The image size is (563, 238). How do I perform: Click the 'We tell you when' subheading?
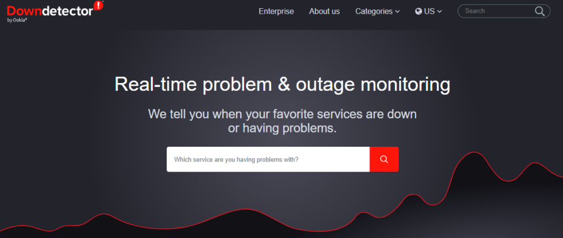click(282, 114)
